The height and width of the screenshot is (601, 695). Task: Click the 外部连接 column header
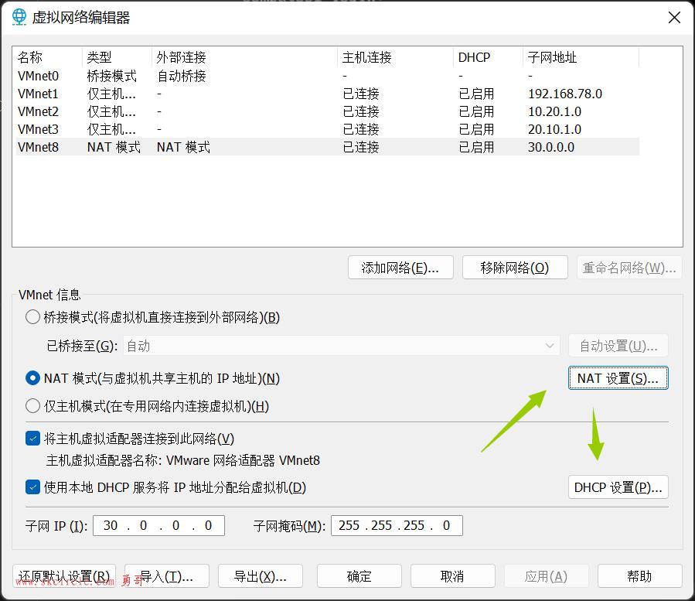coord(244,57)
